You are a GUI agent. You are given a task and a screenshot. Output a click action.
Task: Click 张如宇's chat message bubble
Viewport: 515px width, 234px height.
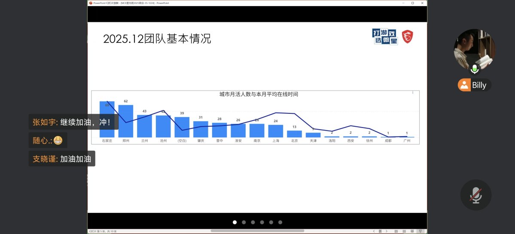[x=73, y=122]
